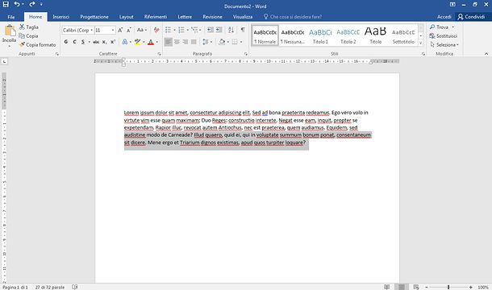Sort text alphabetically A-Z
This screenshot has height=290, width=492.
point(231,30)
